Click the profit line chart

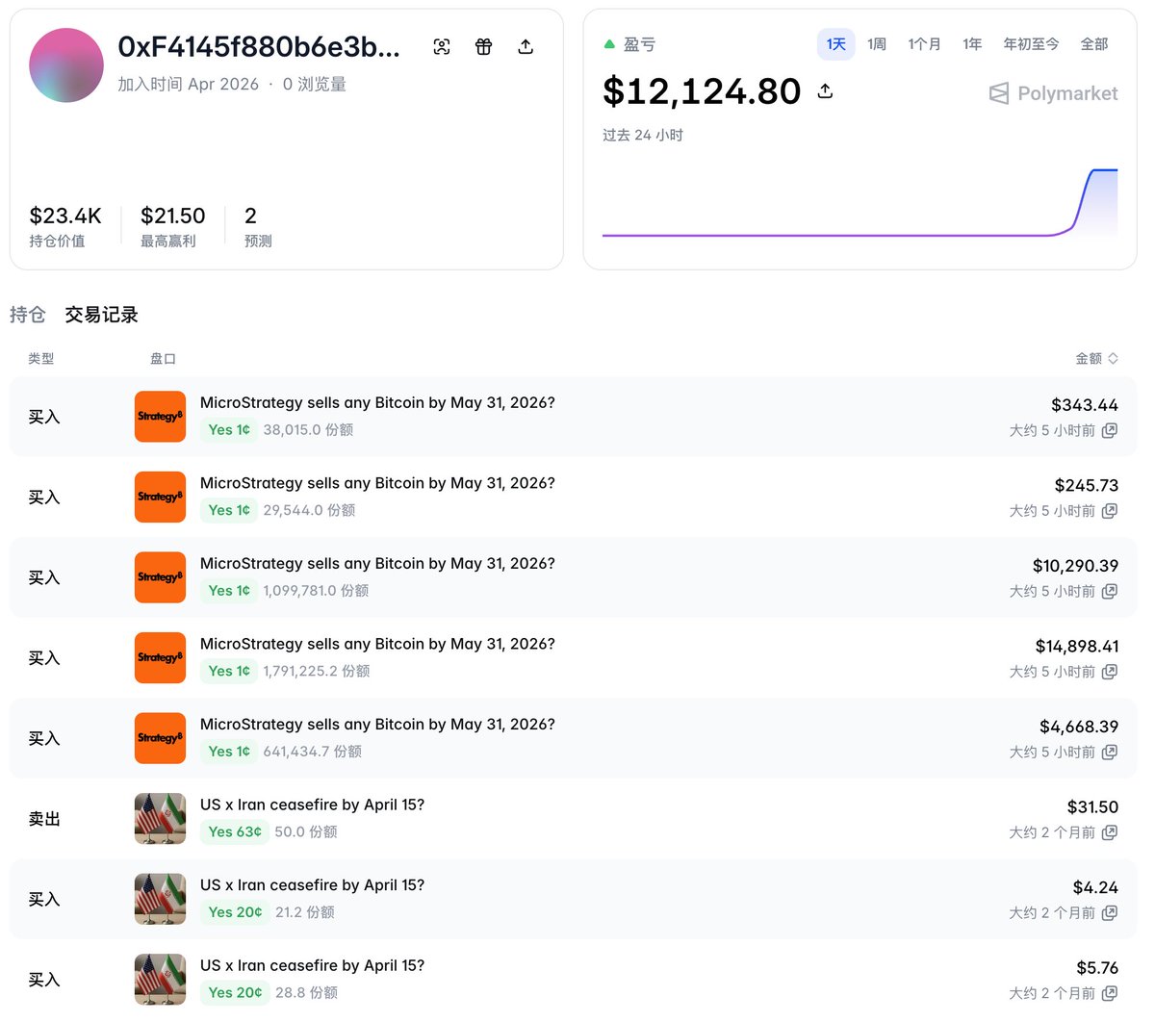pos(860,203)
